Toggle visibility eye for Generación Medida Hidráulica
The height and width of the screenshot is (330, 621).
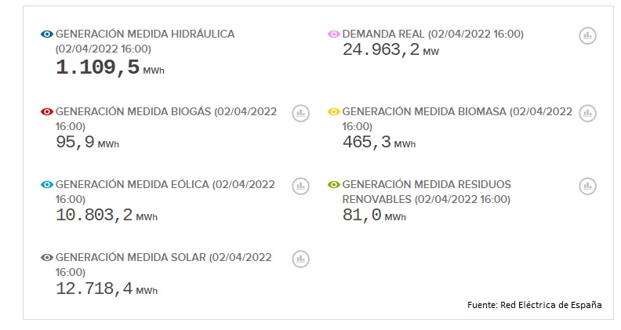47,34
